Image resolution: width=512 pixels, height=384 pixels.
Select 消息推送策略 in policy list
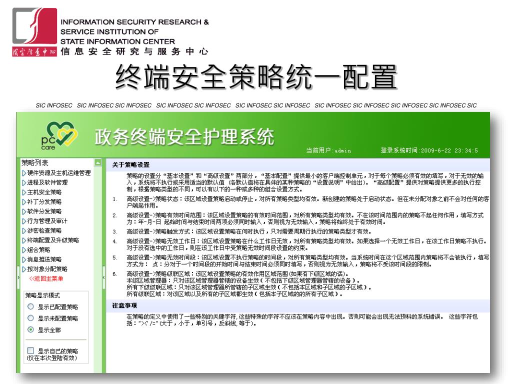coord(44,259)
